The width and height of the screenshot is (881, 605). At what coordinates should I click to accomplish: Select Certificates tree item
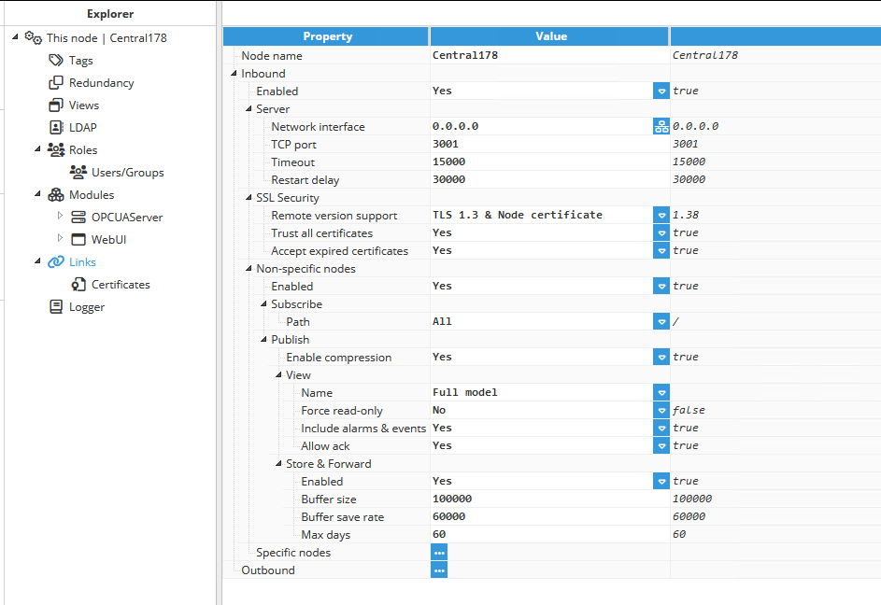point(121,285)
